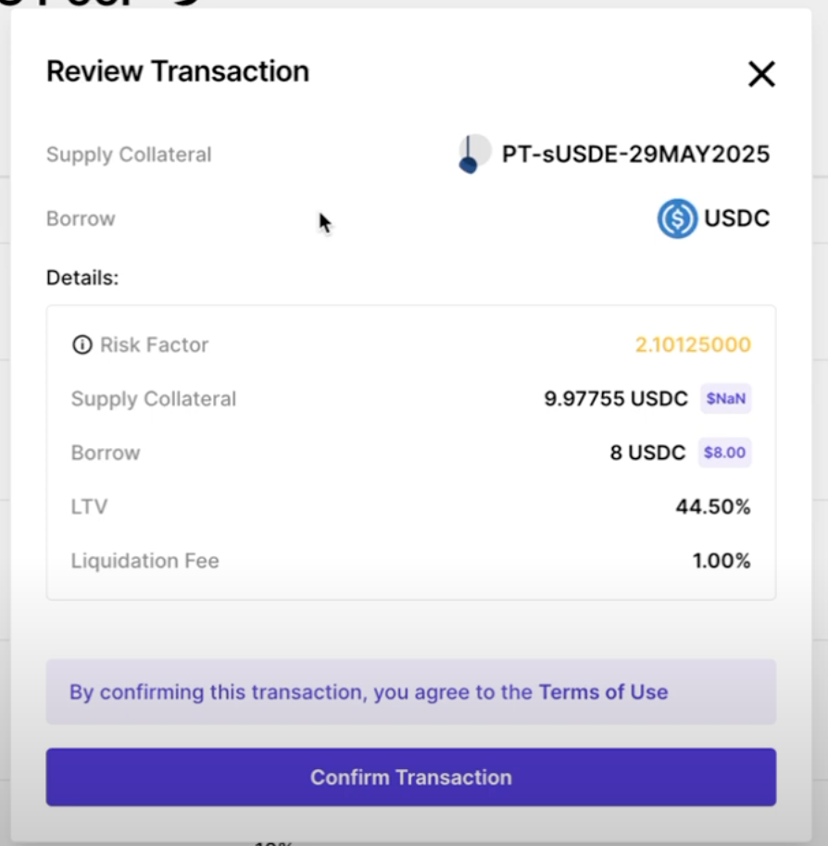The image size is (828, 846).
Task: Click the Liquidation Fee label
Action: [x=145, y=561]
